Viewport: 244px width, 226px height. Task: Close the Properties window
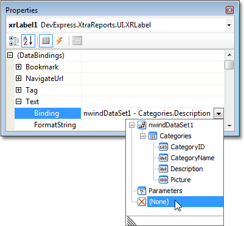(x=230, y=10)
